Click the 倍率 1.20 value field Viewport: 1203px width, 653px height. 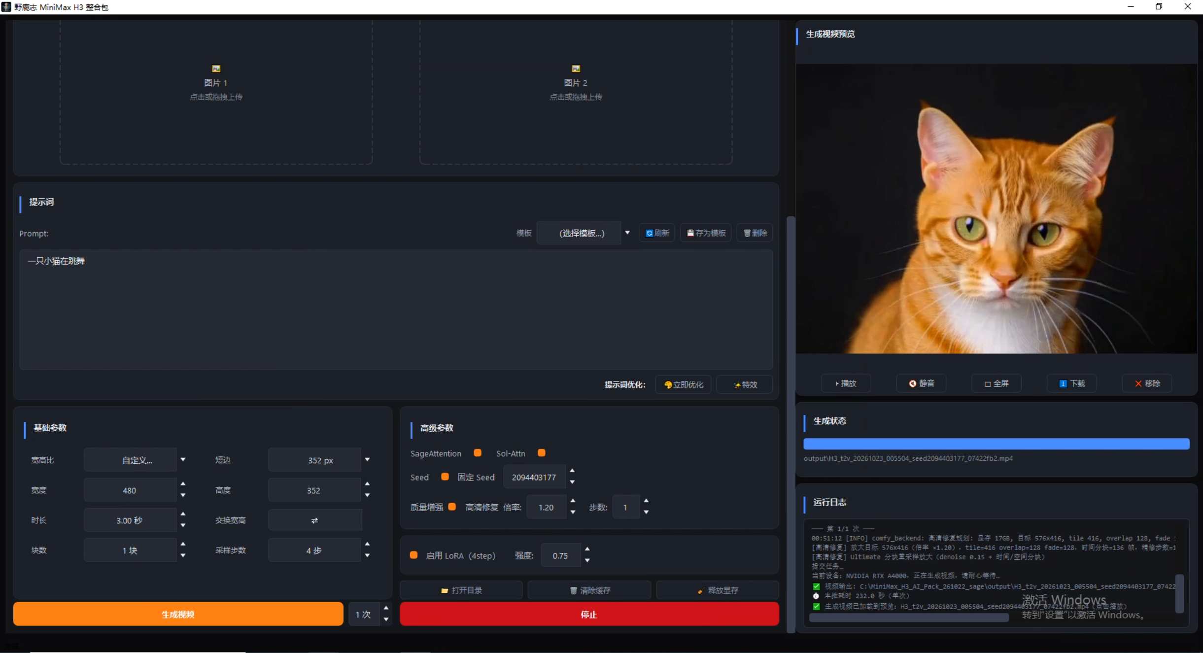coord(546,507)
